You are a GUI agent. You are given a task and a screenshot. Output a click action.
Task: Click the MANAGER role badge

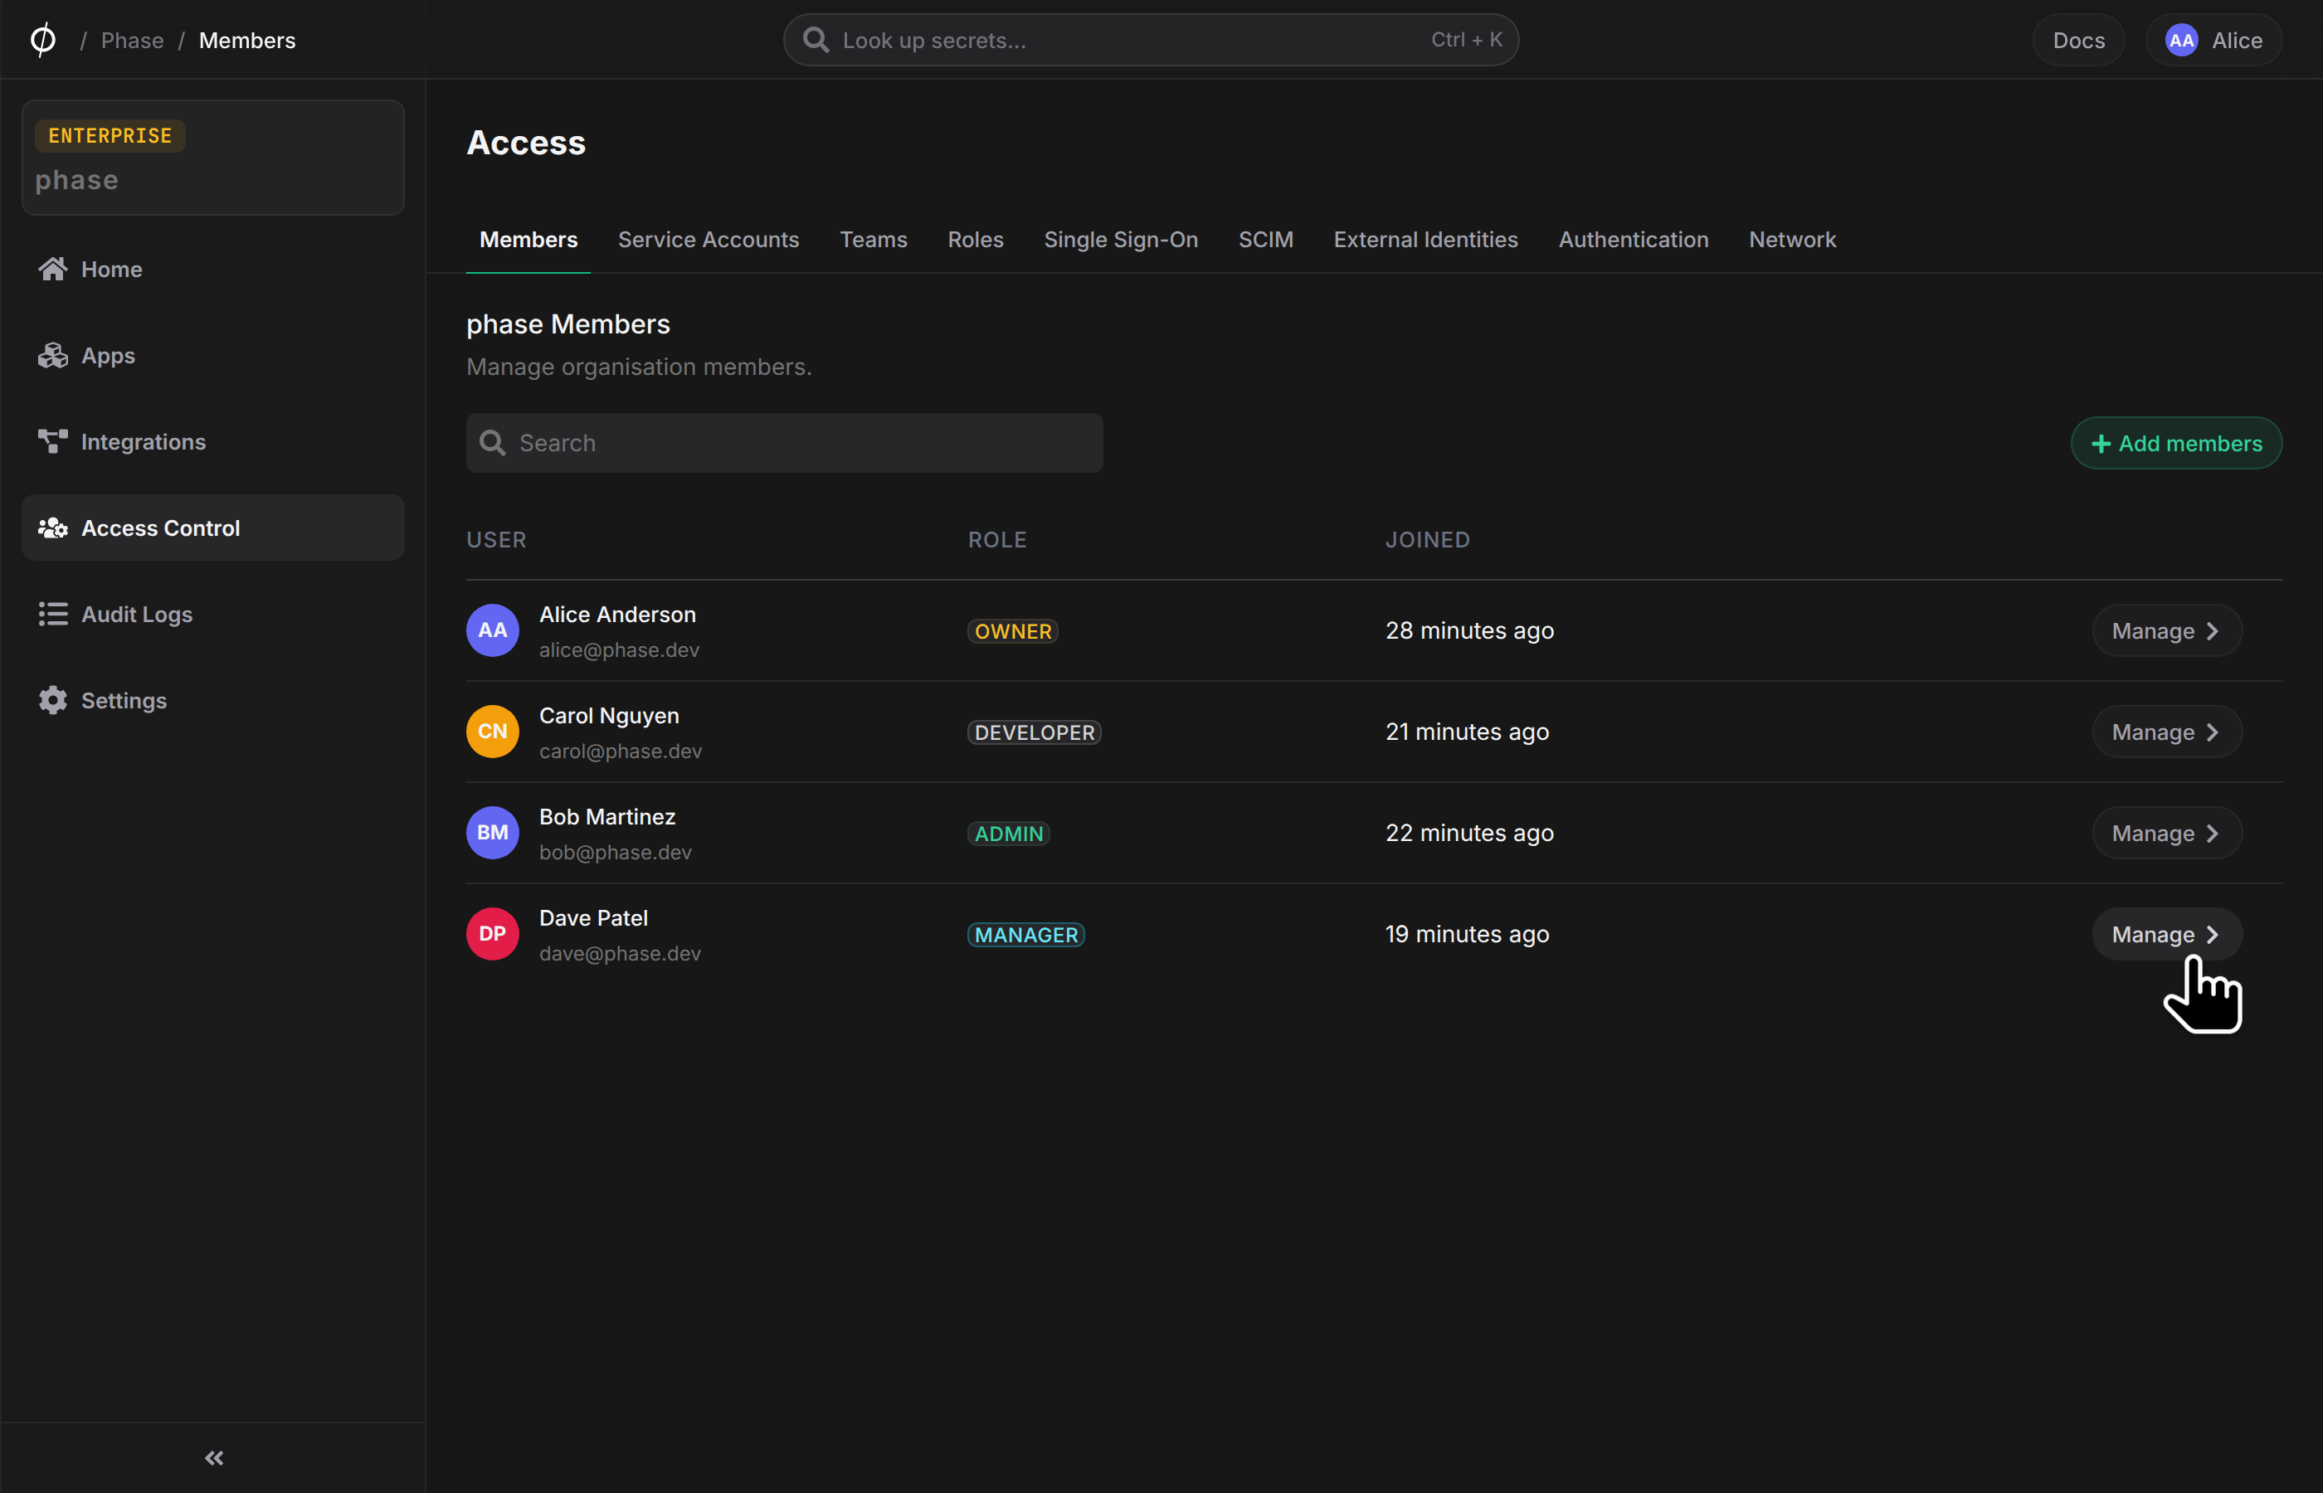pyautogui.click(x=1025, y=935)
